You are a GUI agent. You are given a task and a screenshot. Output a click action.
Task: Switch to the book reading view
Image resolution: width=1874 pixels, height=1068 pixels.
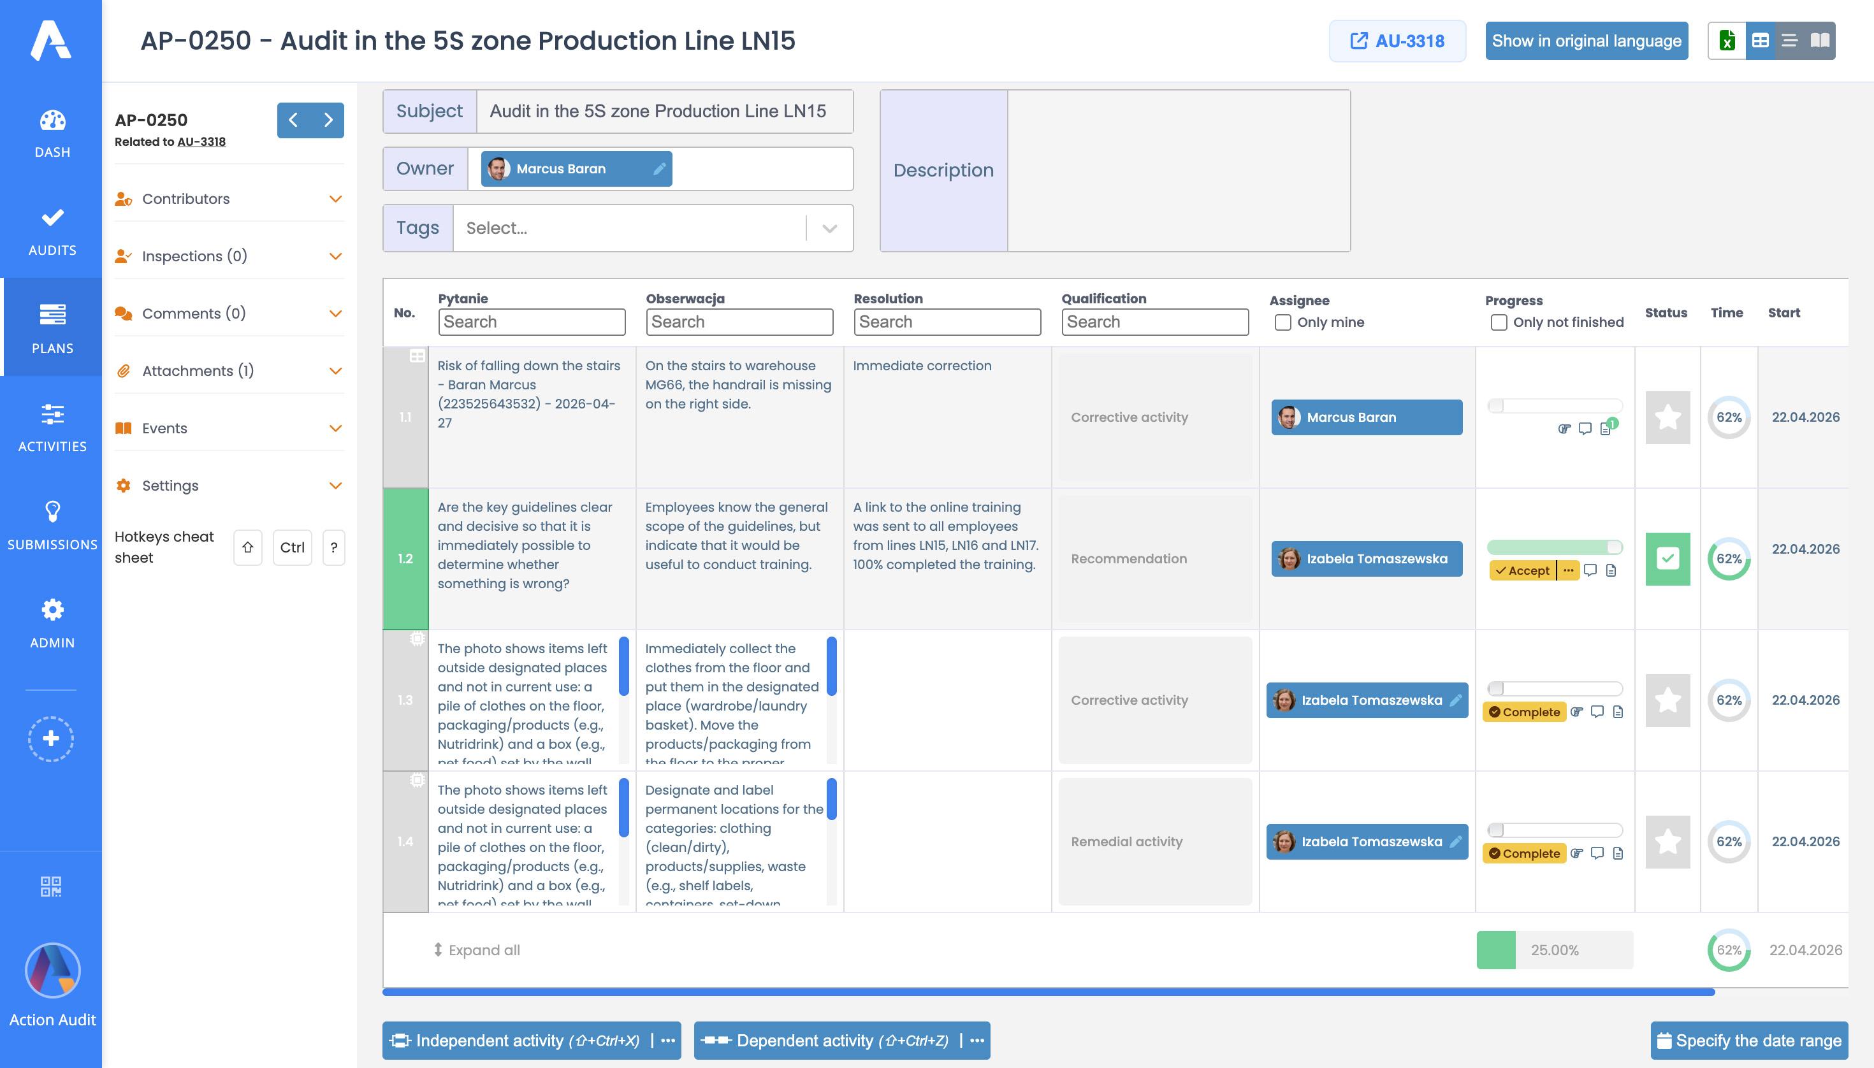coord(1820,40)
